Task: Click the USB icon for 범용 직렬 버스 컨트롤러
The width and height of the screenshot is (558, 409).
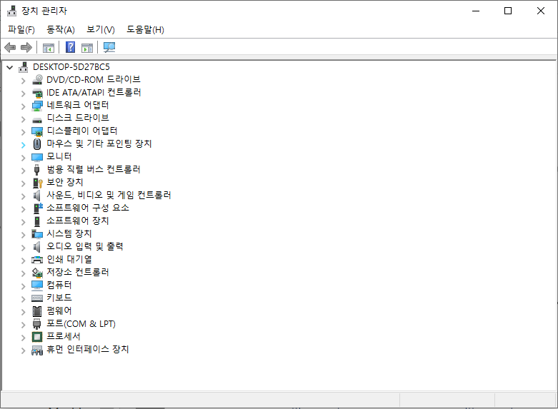Action: pos(36,170)
